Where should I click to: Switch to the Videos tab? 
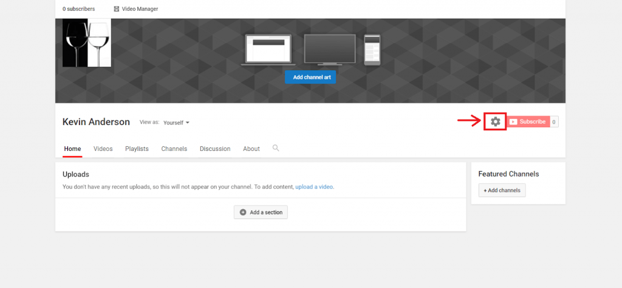point(103,149)
